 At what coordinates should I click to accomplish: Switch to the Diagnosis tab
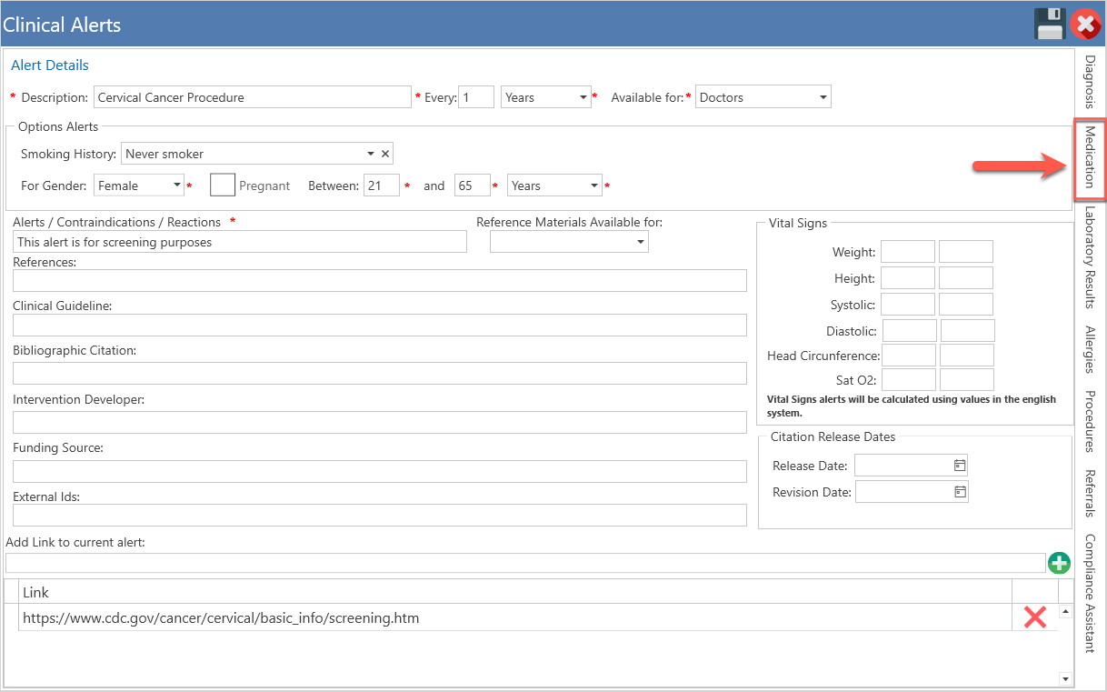click(x=1090, y=82)
